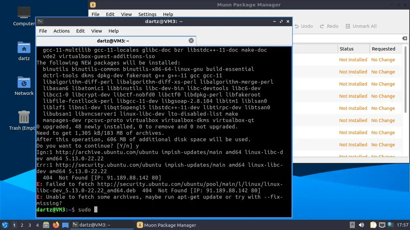
Task: Open the Muon View menu
Action: (x=126, y=14)
